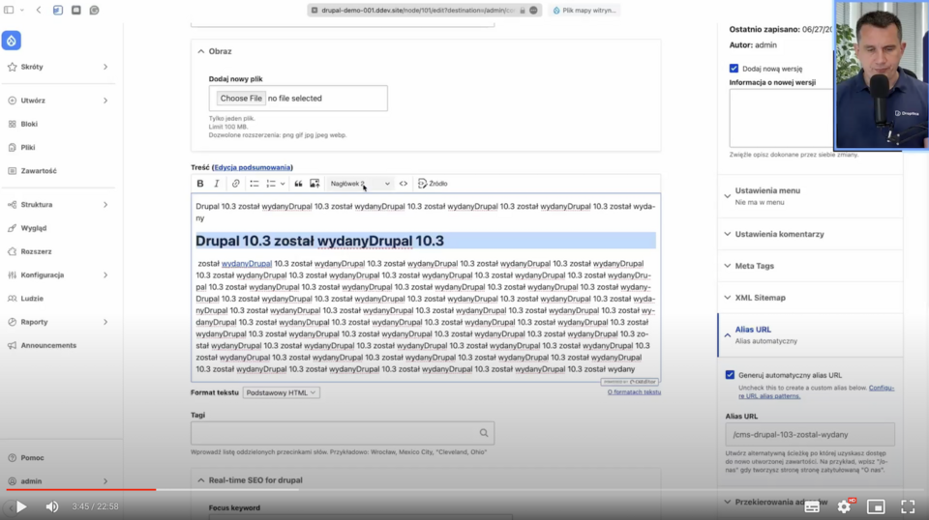Click the Edycja podsumowania link
Viewport: 929px width, 520px height.
point(253,167)
